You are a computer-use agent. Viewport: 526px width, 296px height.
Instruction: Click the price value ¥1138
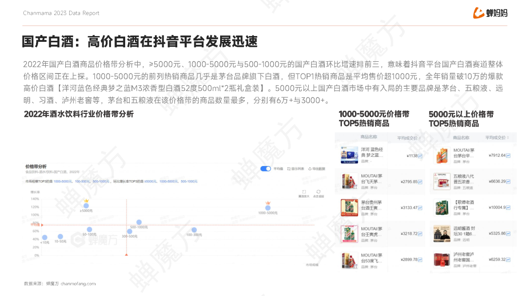tap(412, 156)
